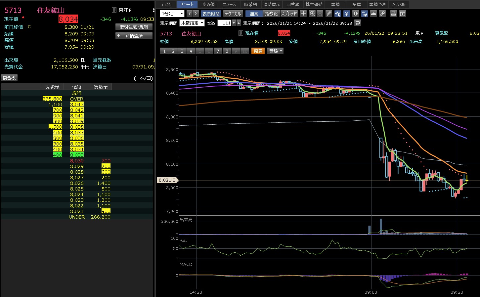The width and height of the screenshot is (480, 297).
Task: Click the 本数 input field showing 111
Action: point(224,23)
